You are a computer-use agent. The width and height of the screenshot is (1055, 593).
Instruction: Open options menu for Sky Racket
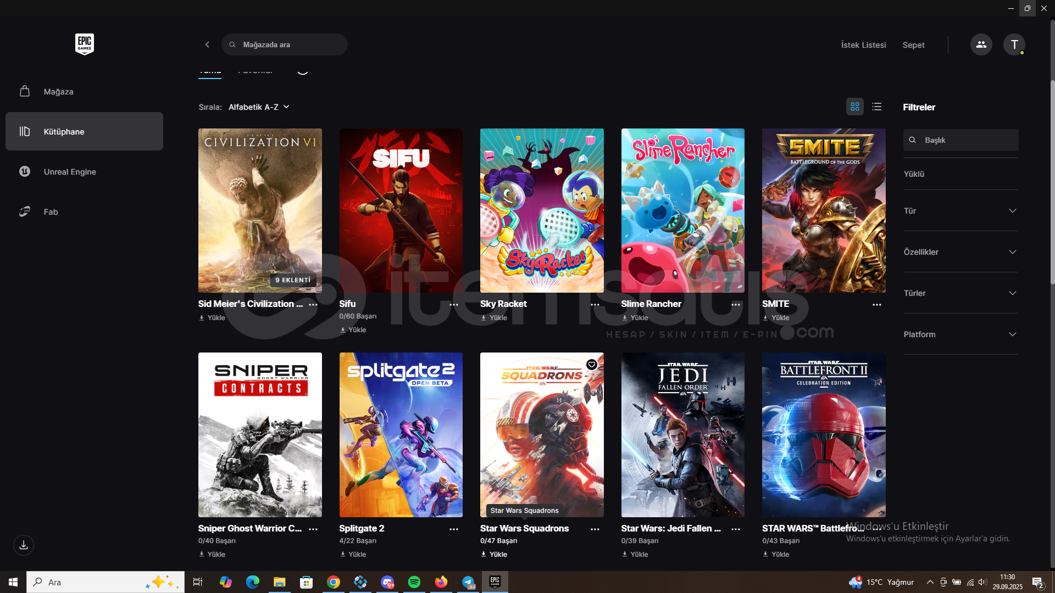pos(595,305)
